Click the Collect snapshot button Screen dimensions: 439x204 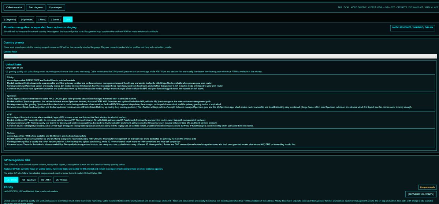[x=14, y=7]
